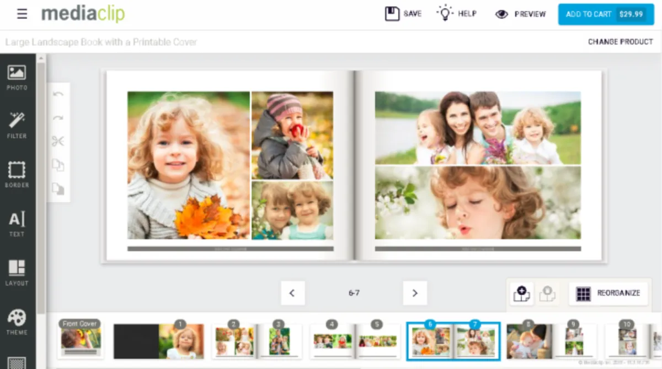Open Reorganize pages view
The height and width of the screenshot is (369, 662).
tap(608, 293)
